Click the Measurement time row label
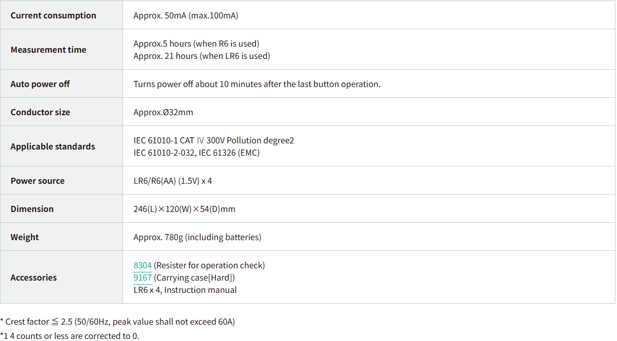617x341 pixels. (48, 50)
